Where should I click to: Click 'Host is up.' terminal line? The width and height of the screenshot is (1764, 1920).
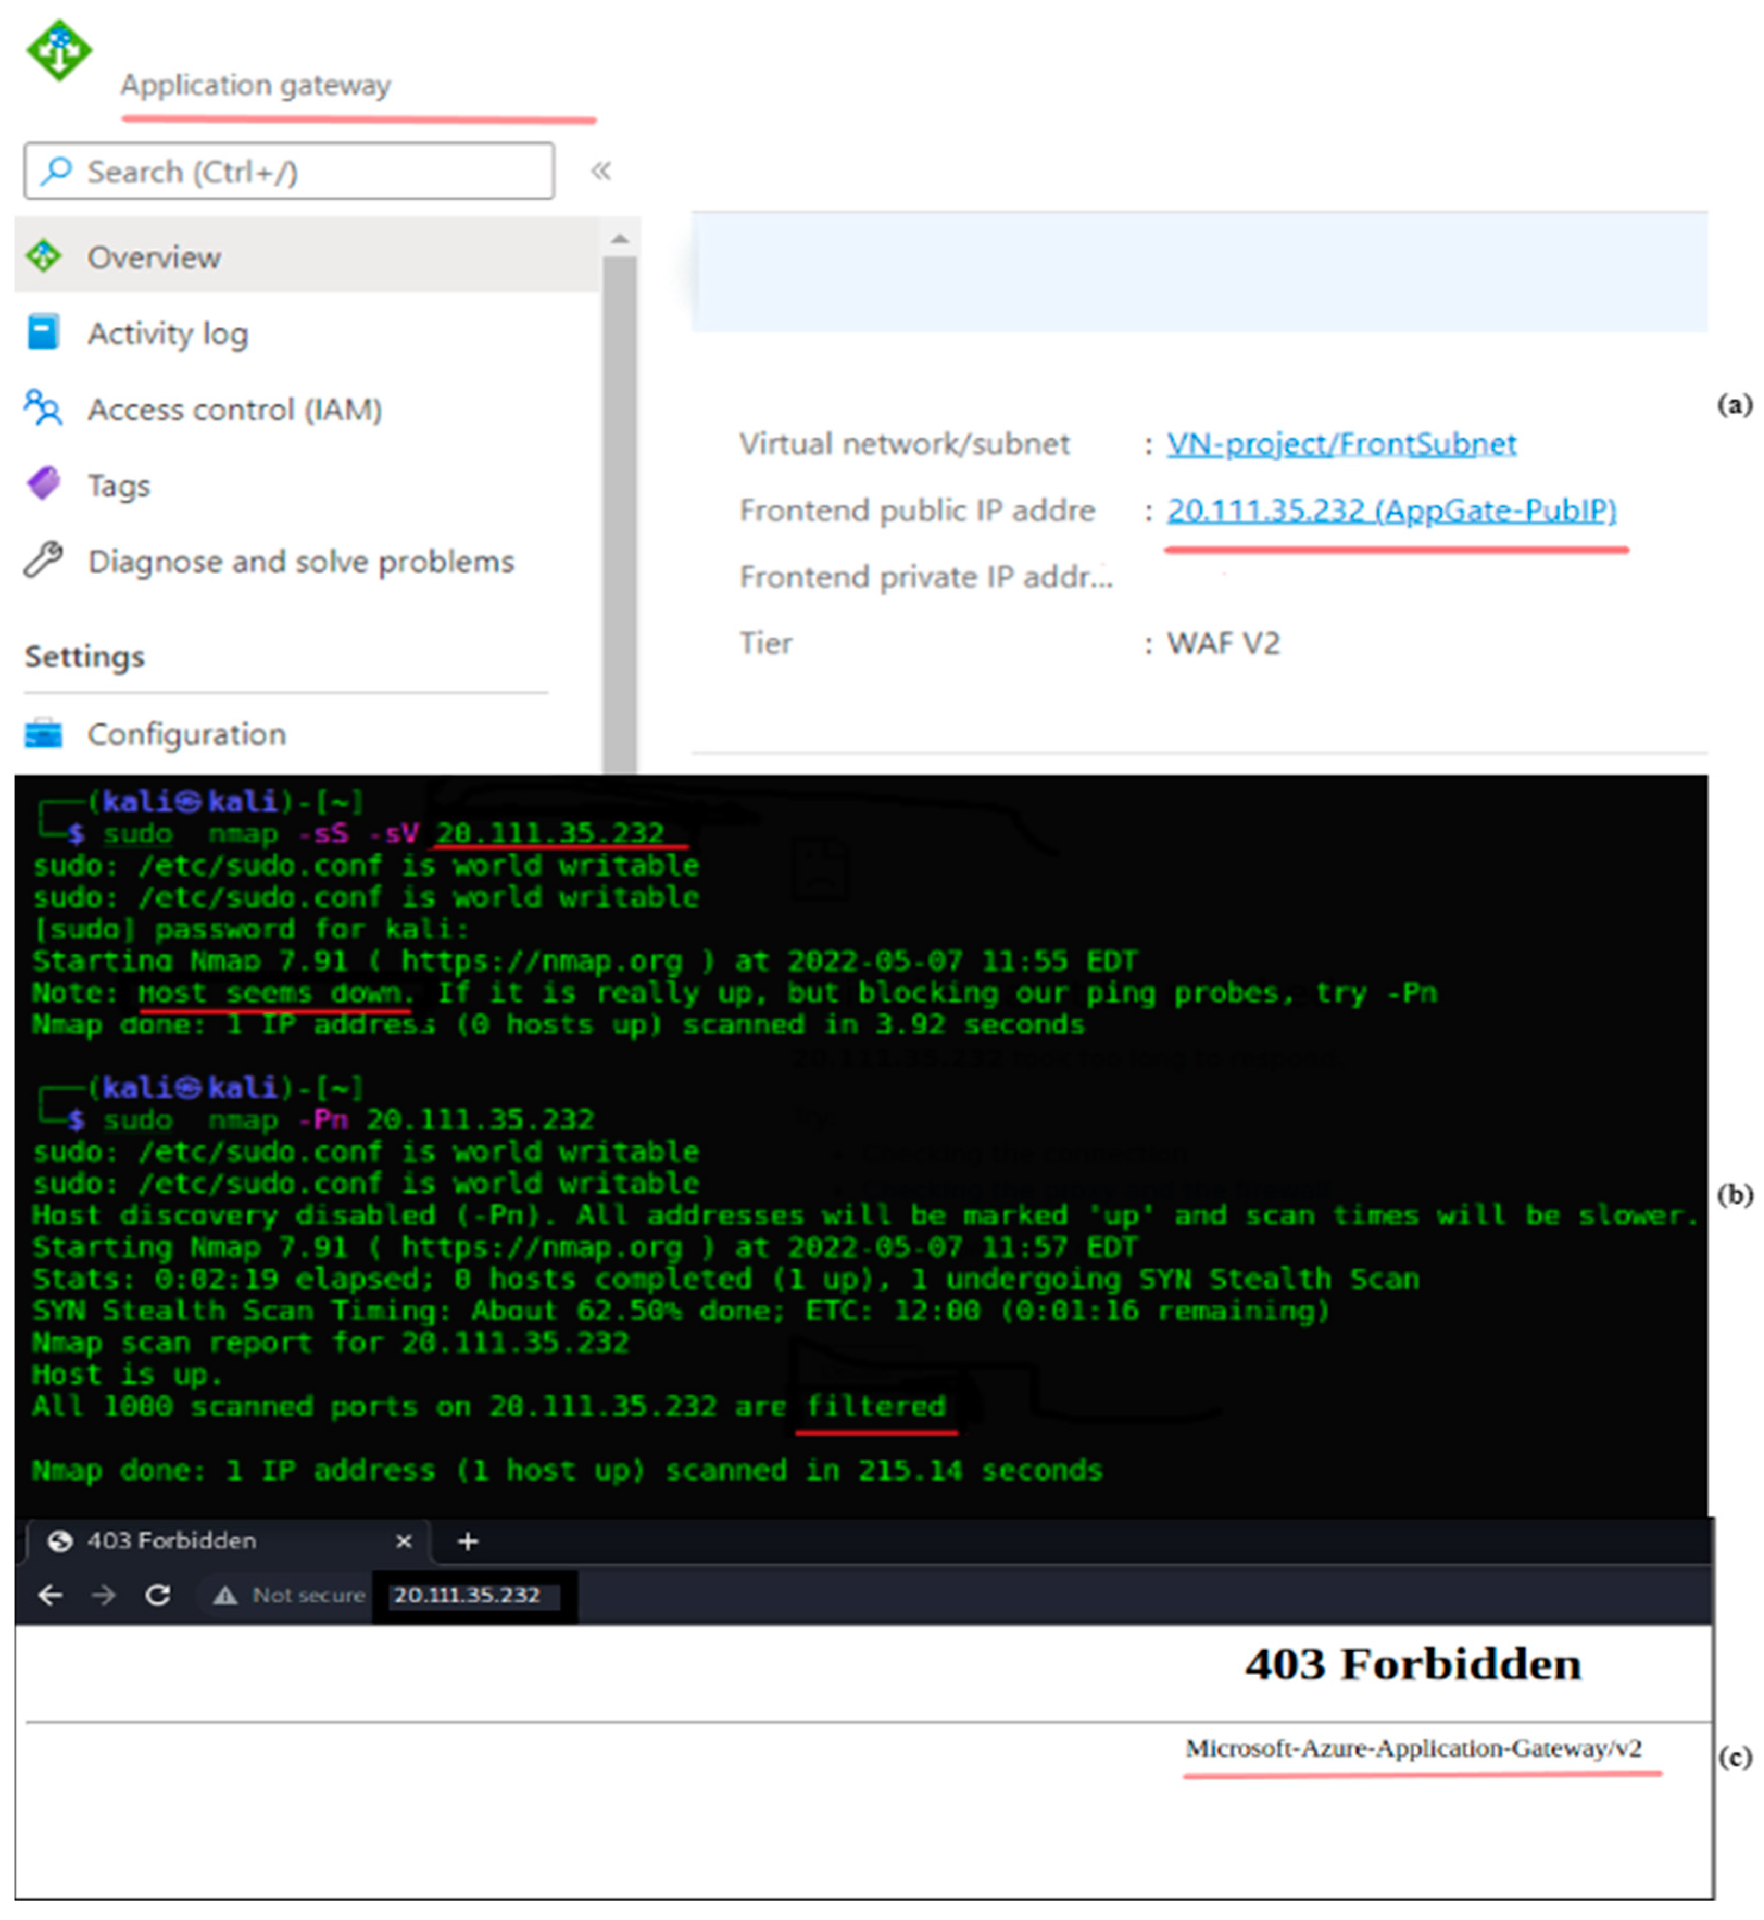point(126,1374)
